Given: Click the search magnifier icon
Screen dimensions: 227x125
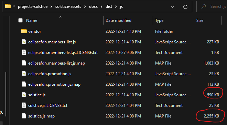Looking at the screenshot, I should pyautogui.click(x=204, y=6).
